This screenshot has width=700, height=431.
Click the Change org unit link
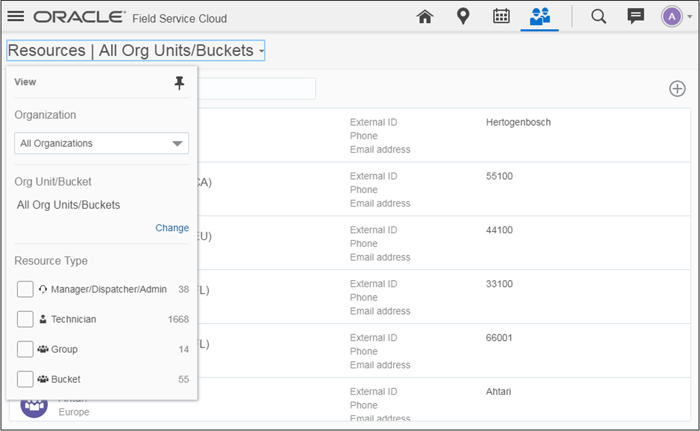coord(172,228)
